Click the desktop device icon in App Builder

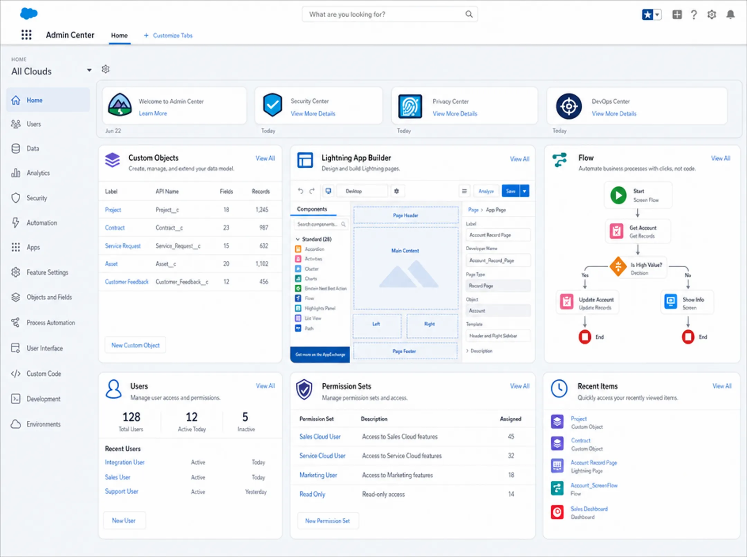coord(328,191)
